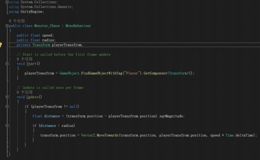Click using System.Collections.Generic line
Screen dimensions: 260x160
point(41,7)
